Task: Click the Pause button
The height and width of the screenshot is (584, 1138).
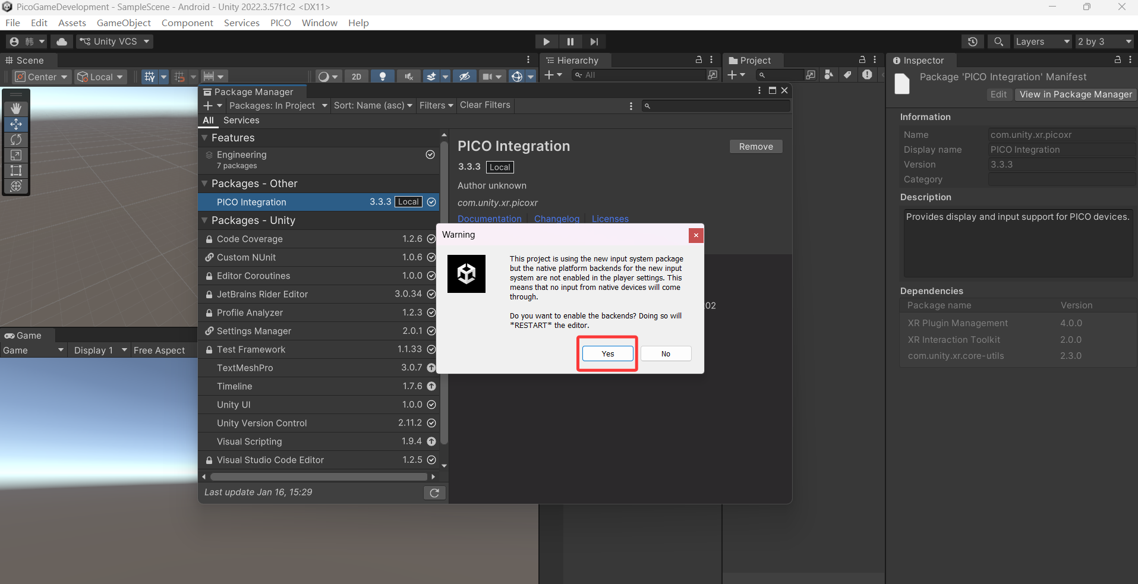Action: 570,42
